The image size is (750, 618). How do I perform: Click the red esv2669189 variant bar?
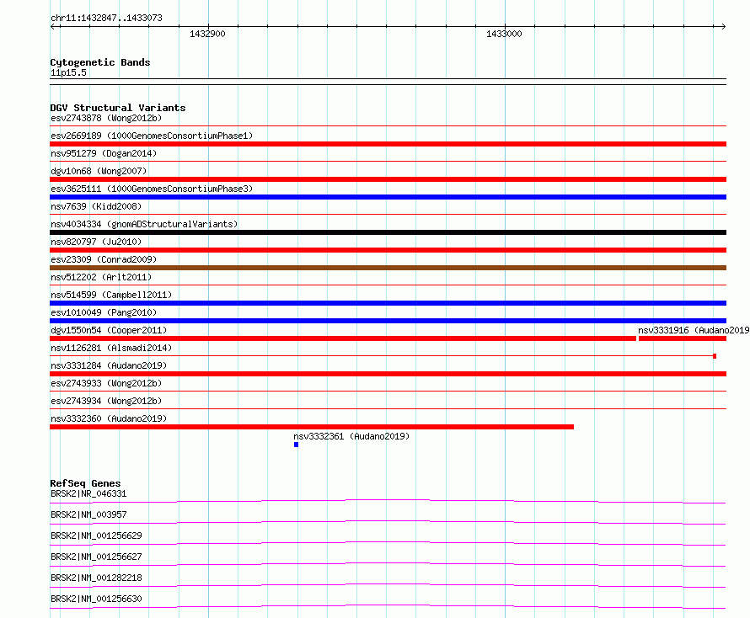tap(388, 144)
